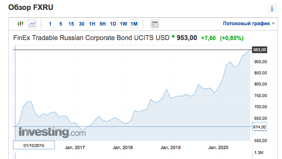
Task: Choose the 15 minute interval
Action: (x=71, y=24)
